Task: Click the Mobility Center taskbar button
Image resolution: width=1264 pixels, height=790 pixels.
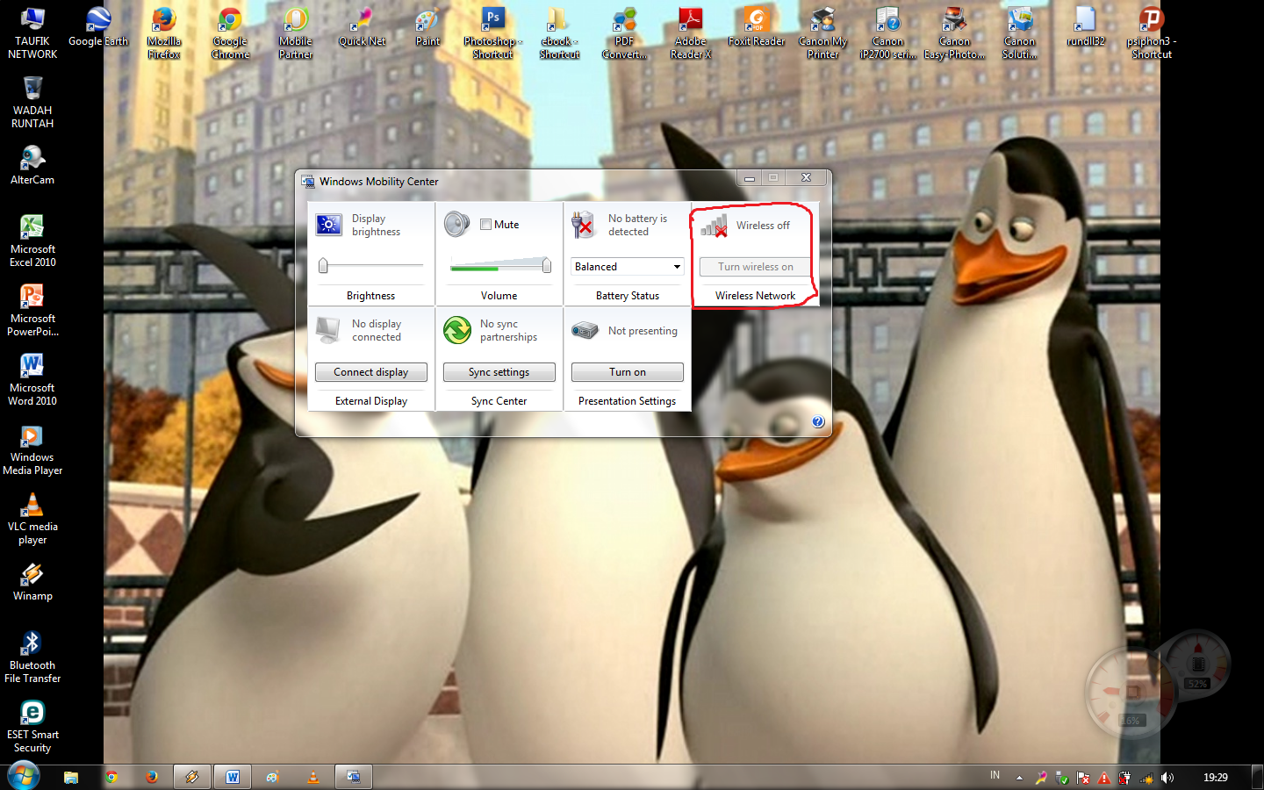Action: point(354,777)
